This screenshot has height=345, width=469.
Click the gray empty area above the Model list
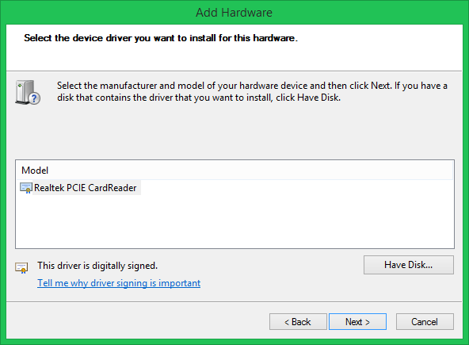[x=234, y=132]
